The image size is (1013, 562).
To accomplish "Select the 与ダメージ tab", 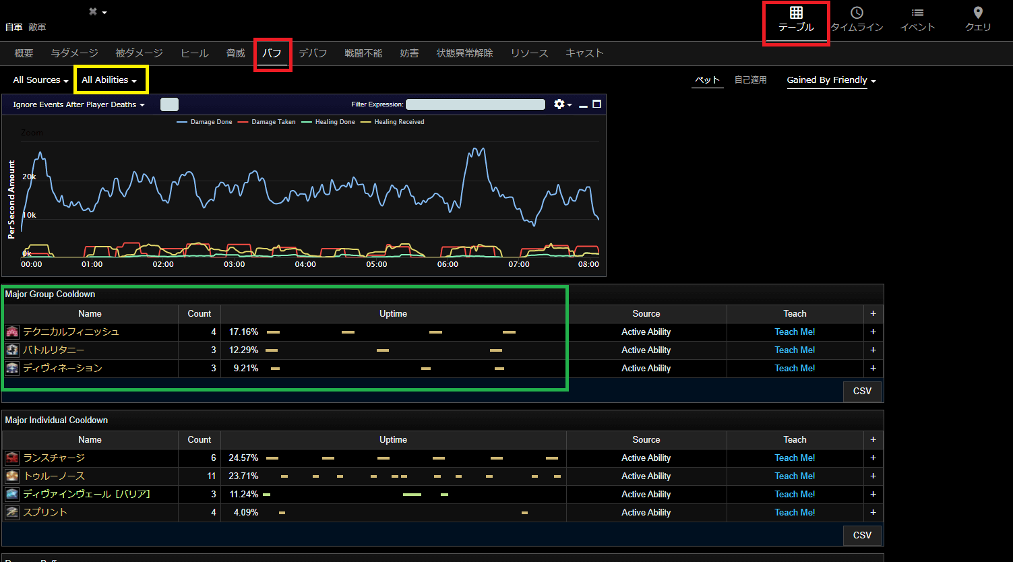I will click(x=74, y=53).
